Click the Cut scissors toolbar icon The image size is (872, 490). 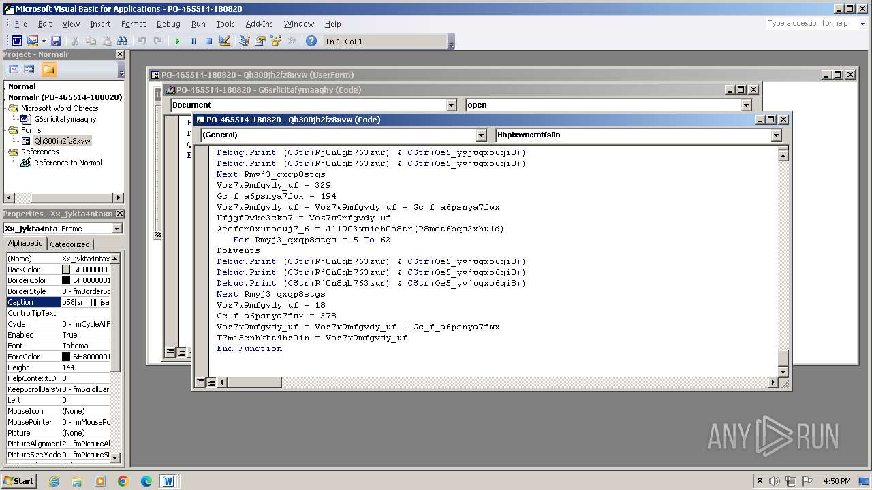coord(76,42)
